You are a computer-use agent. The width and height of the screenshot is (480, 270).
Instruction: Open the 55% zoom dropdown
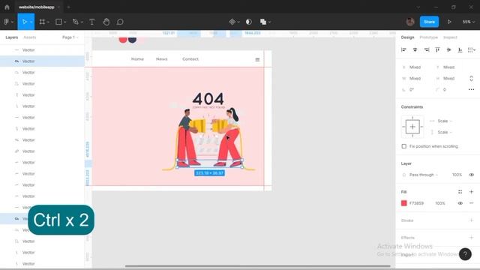[468, 22]
